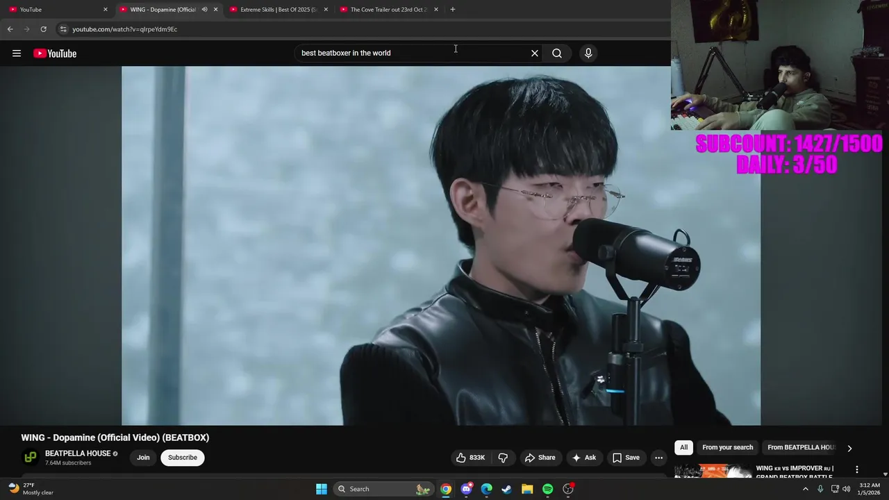
Task: Open more actions three-dot menu
Action: pyautogui.click(x=658, y=458)
